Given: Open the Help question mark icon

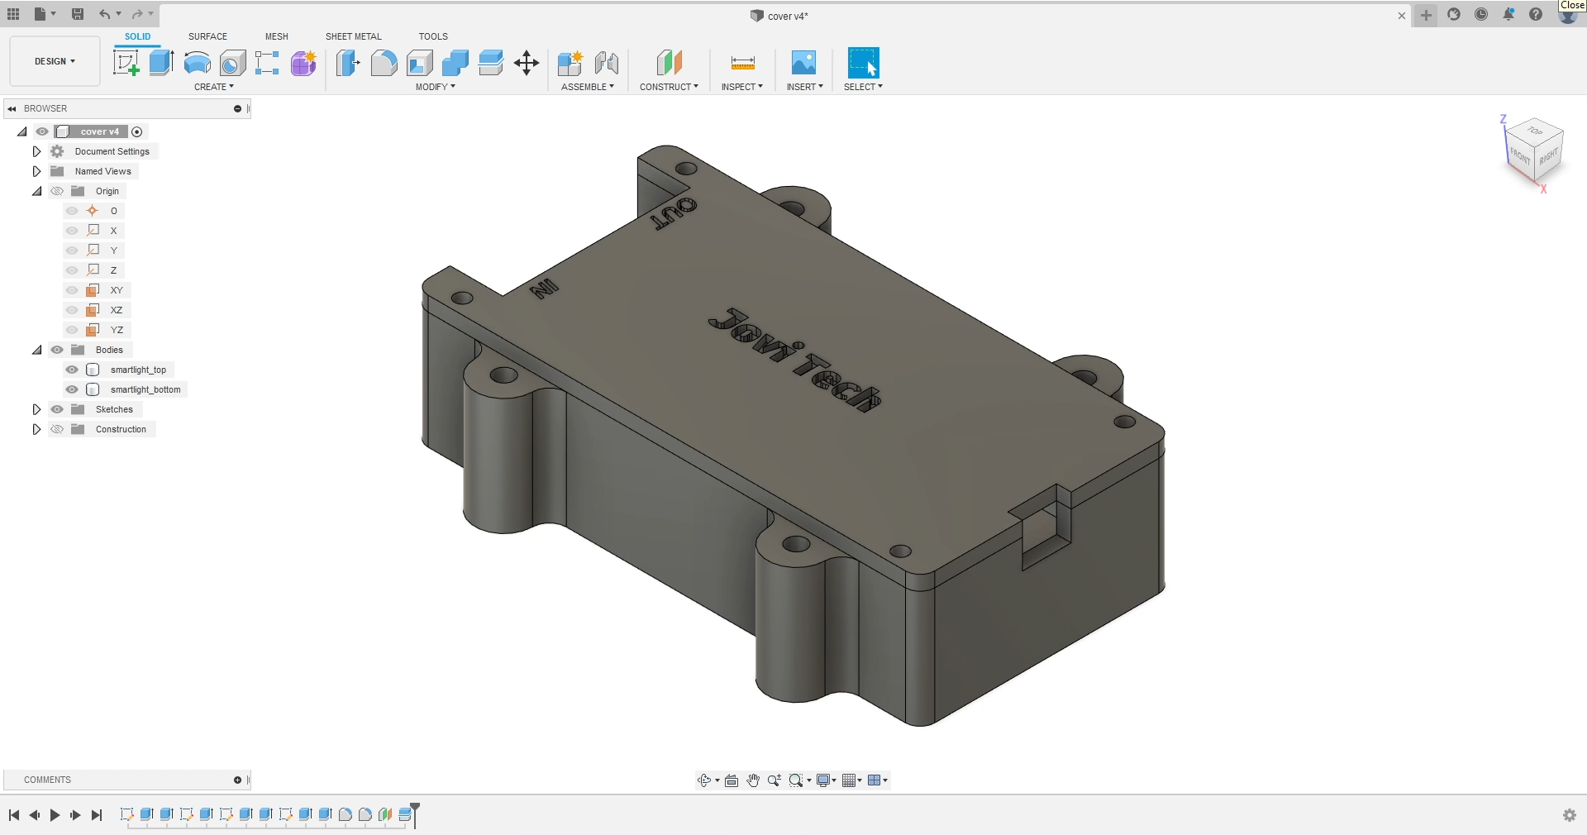Looking at the screenshot, I should (1536, 14).
